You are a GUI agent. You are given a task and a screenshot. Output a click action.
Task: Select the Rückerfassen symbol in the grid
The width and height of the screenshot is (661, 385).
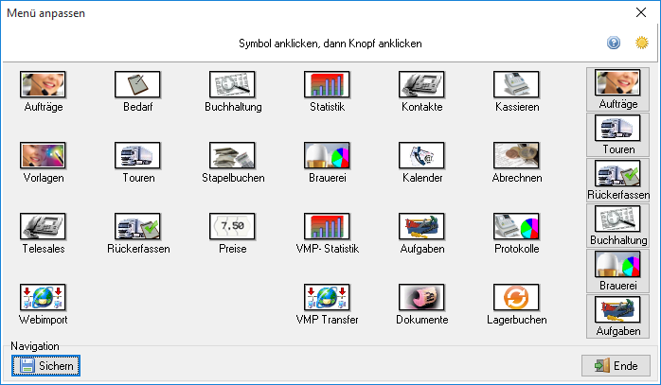[137, 226]
